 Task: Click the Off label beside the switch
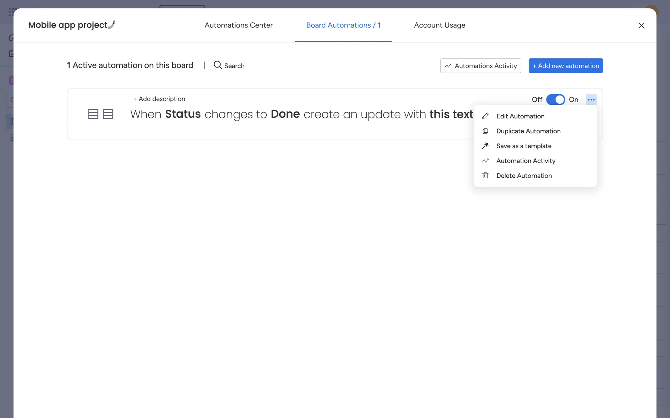[x=537, y=100]
